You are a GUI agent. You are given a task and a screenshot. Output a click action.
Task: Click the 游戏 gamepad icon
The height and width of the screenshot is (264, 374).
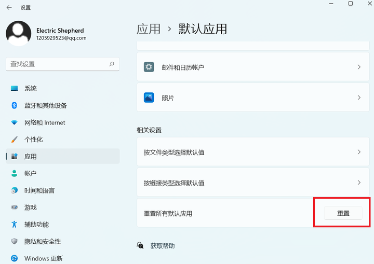[x=15, y=207]
